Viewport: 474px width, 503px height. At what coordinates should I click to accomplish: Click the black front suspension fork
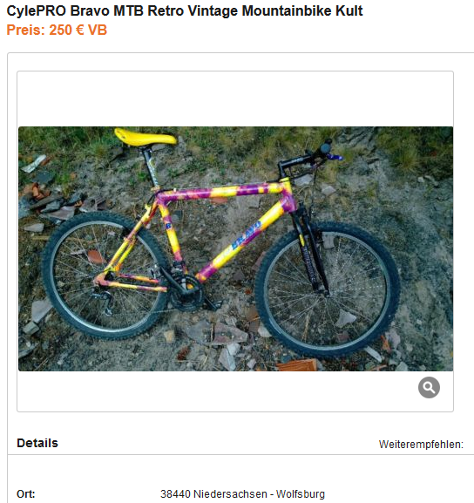point(310,248)
